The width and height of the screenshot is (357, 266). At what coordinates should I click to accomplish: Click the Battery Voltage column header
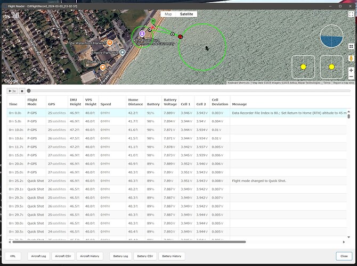coord(170,102)
